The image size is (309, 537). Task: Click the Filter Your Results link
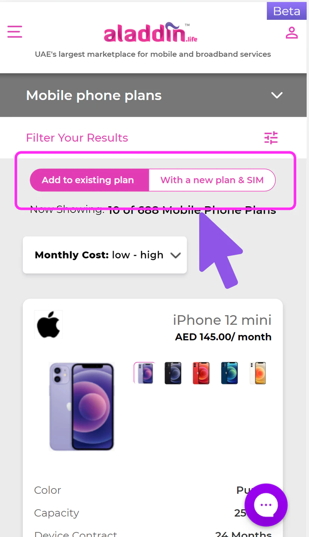click(77, 138)
